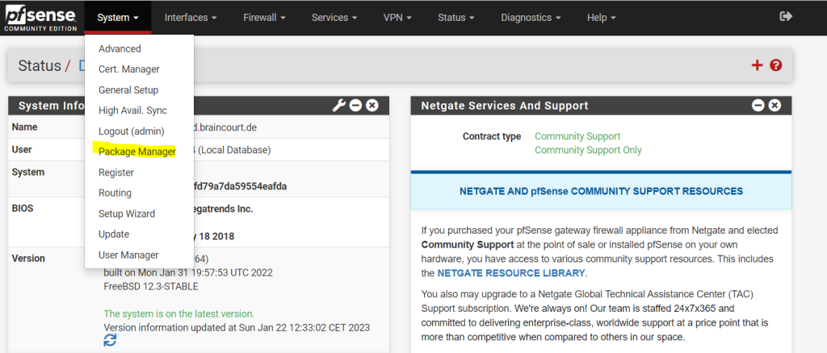Open the Interfaces dropdown menu
Viewport: 827px width, 353px height.
[x=191, y=18]
